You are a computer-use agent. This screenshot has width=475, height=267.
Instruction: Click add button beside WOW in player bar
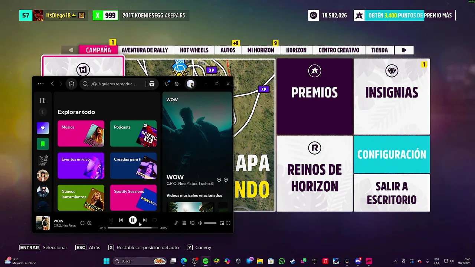[89, 223]
